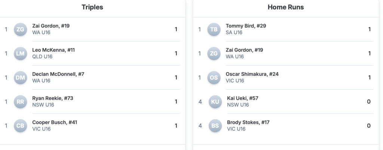Screen dimensions: 383x150
Task: Click the RR avatar icon
Action: (20, 102)
